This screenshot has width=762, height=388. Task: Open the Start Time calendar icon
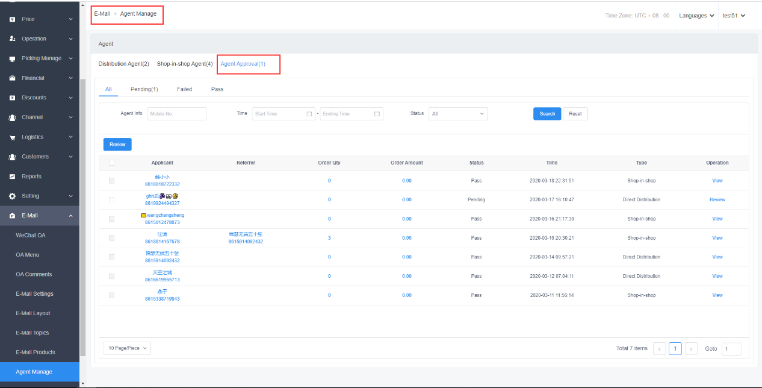point(309,114)
